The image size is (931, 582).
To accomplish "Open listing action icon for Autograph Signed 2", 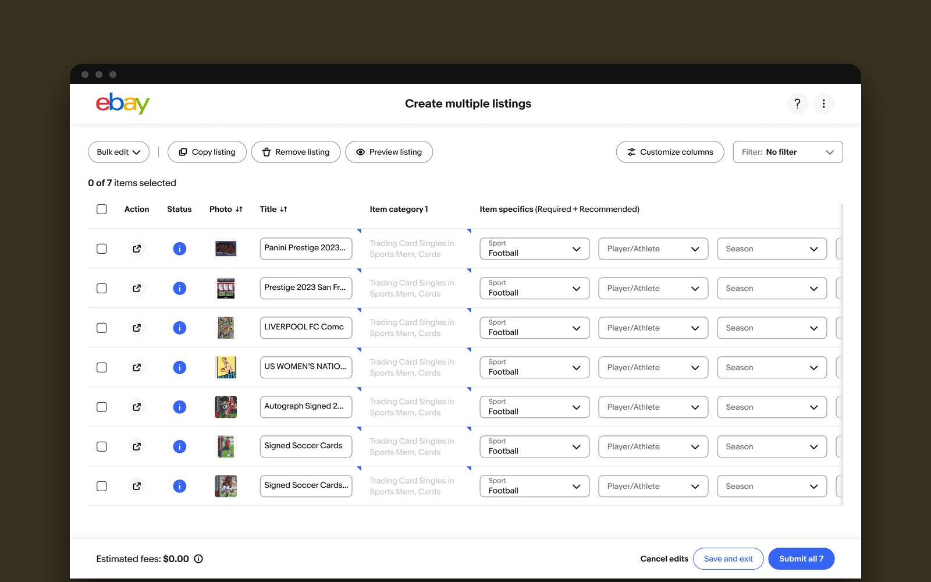I will tap(137, 407).
